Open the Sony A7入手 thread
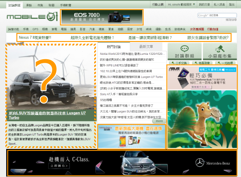The width and height of the screenshot is (241, 177). (119, 94)
